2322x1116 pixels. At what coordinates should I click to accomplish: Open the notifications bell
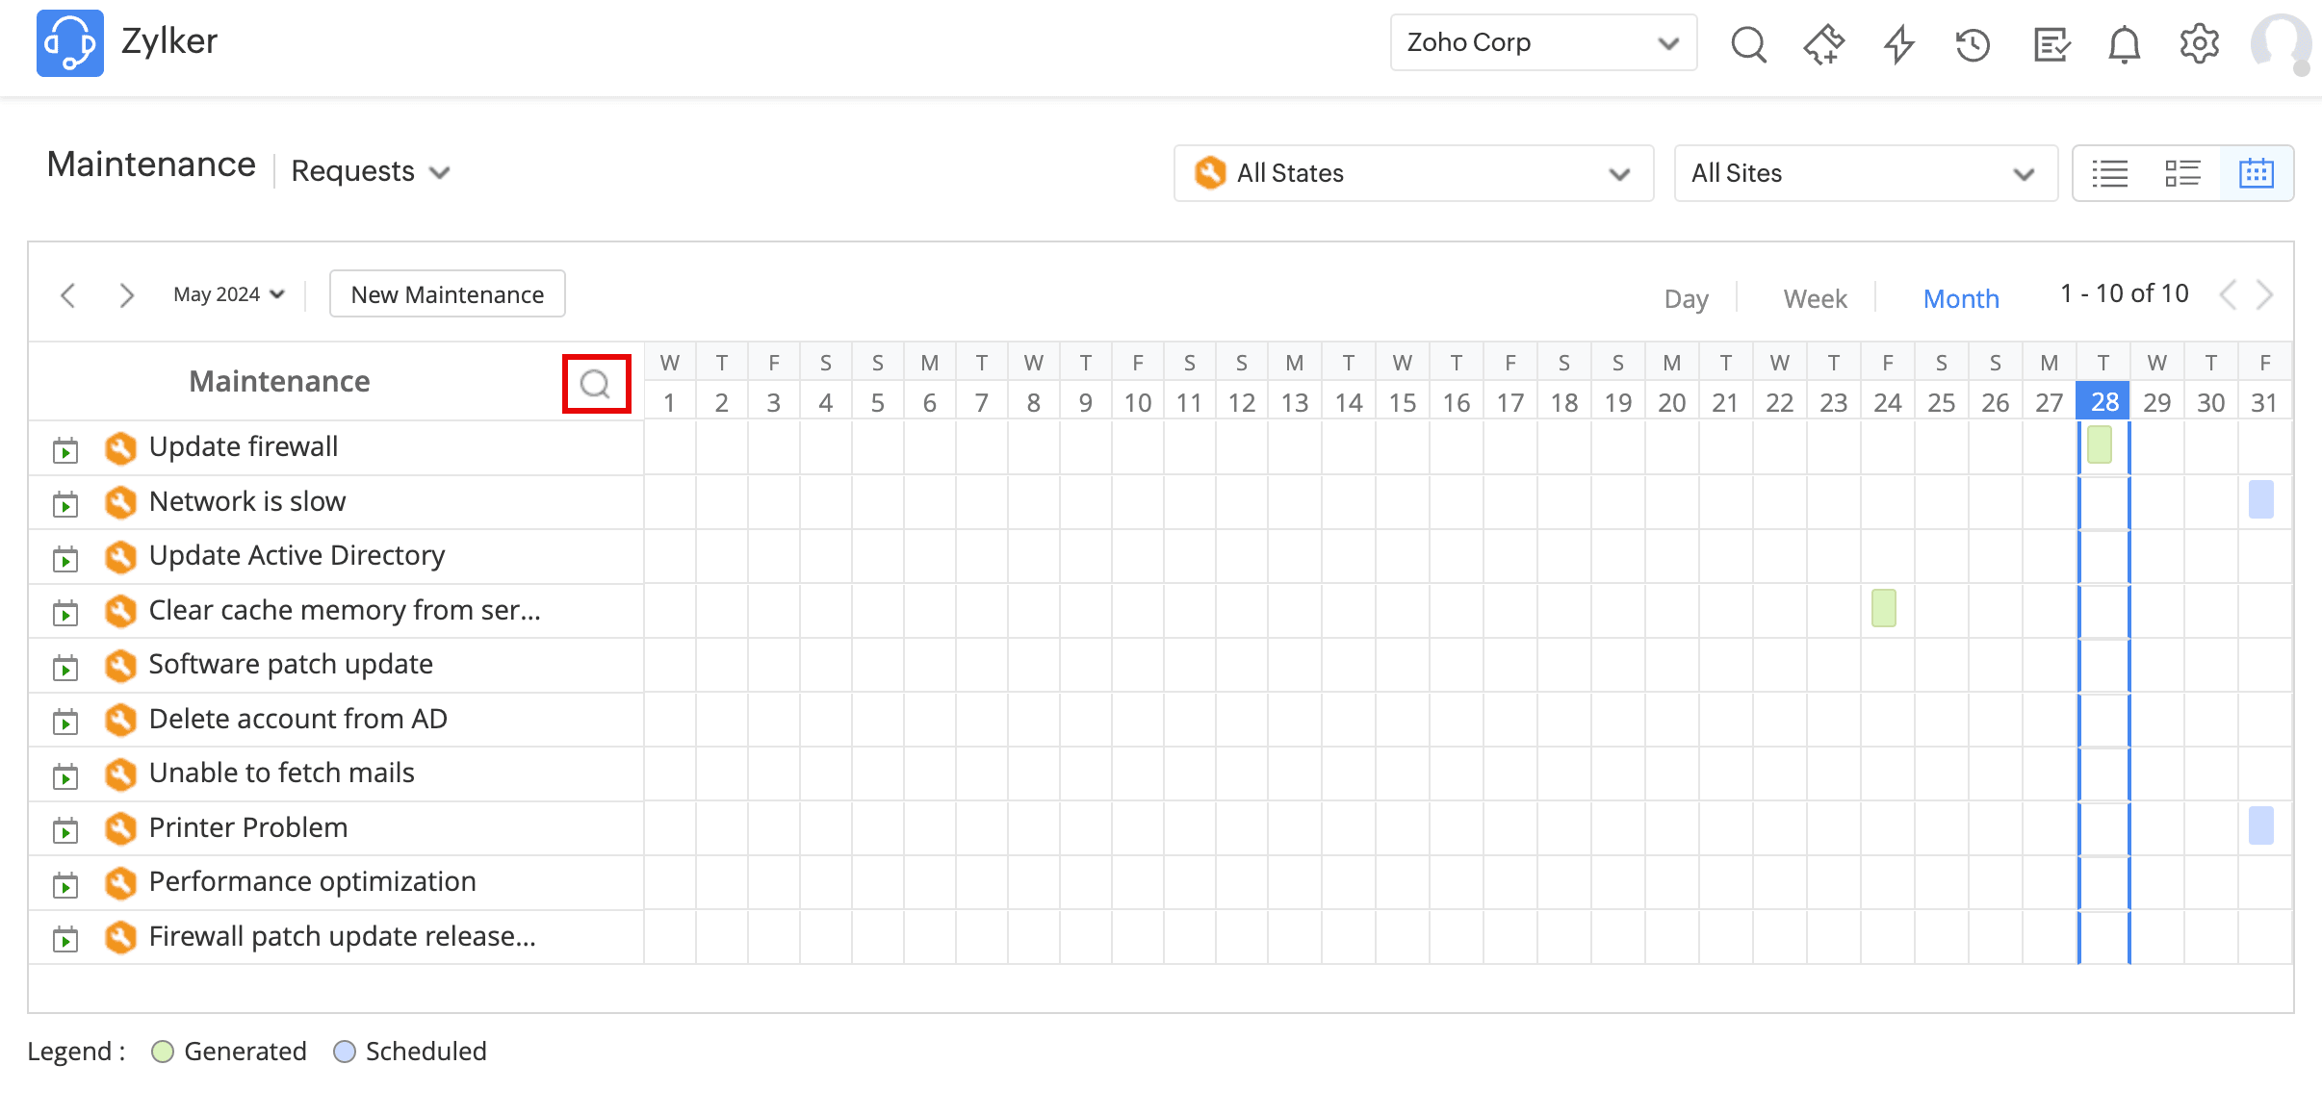2124,44
